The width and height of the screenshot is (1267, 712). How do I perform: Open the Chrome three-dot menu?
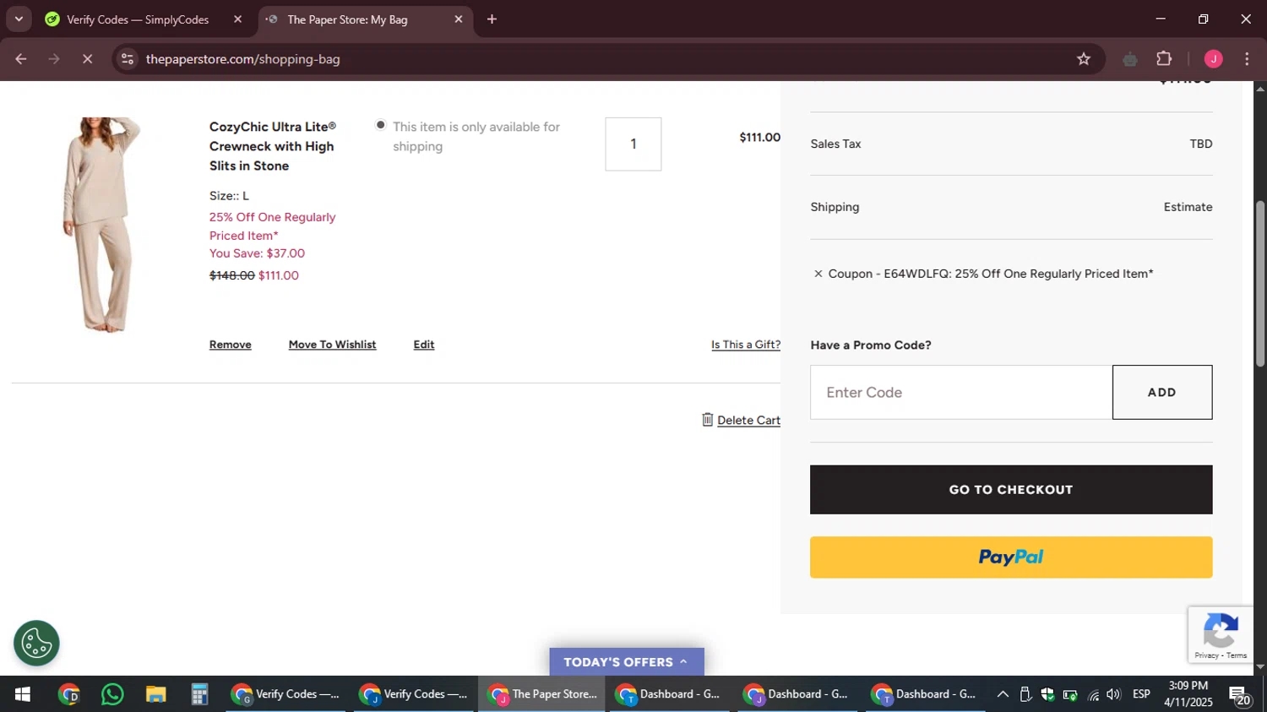click(x=1247, y=59)
